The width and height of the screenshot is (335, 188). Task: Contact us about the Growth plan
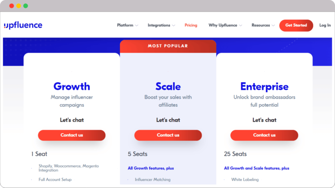coord(72,135)
